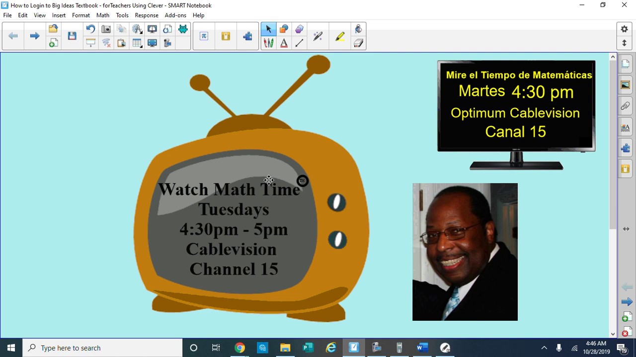
Task: Open the yellow Activity Builder icon in the toolbar
Action: pyautogui.click(x=226, y=36)
